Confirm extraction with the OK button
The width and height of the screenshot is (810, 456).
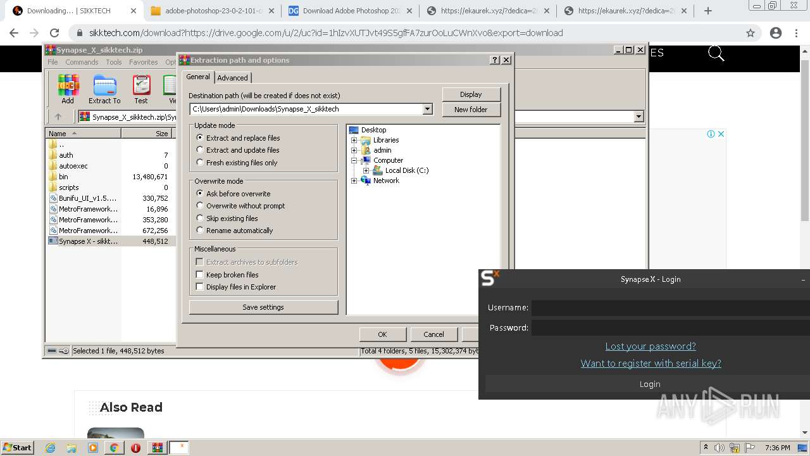(x=382, y=334)
